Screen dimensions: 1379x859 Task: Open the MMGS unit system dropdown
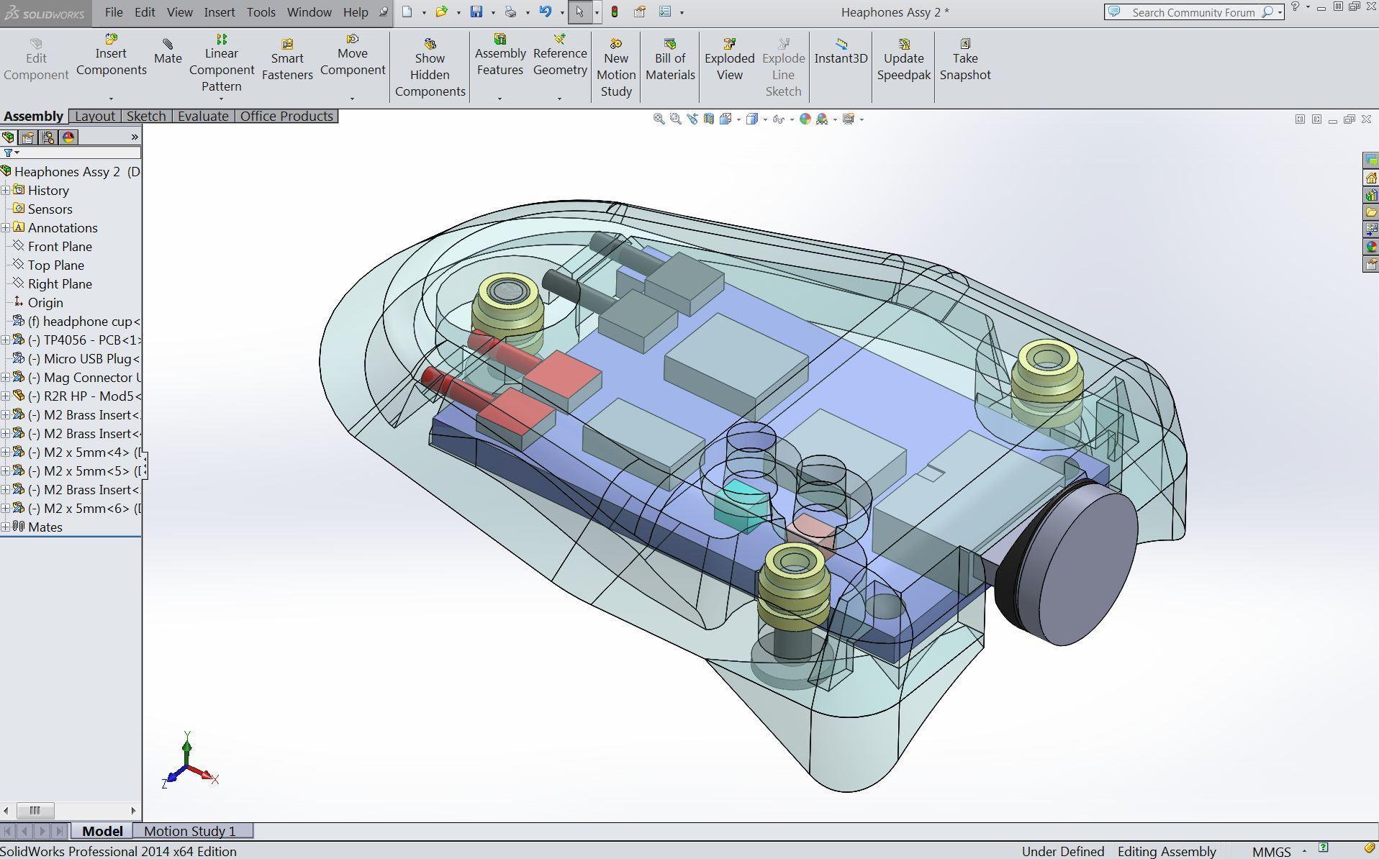click(1304, 851)
